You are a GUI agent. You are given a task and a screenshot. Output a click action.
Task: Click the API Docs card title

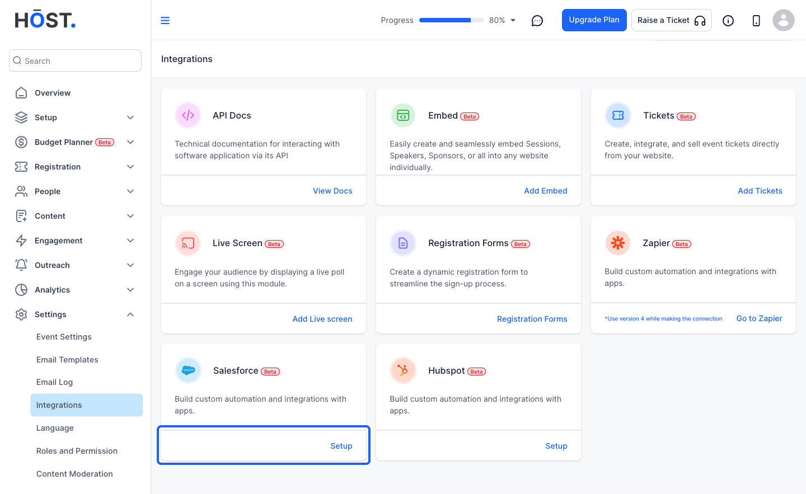[x=232, y=115]
